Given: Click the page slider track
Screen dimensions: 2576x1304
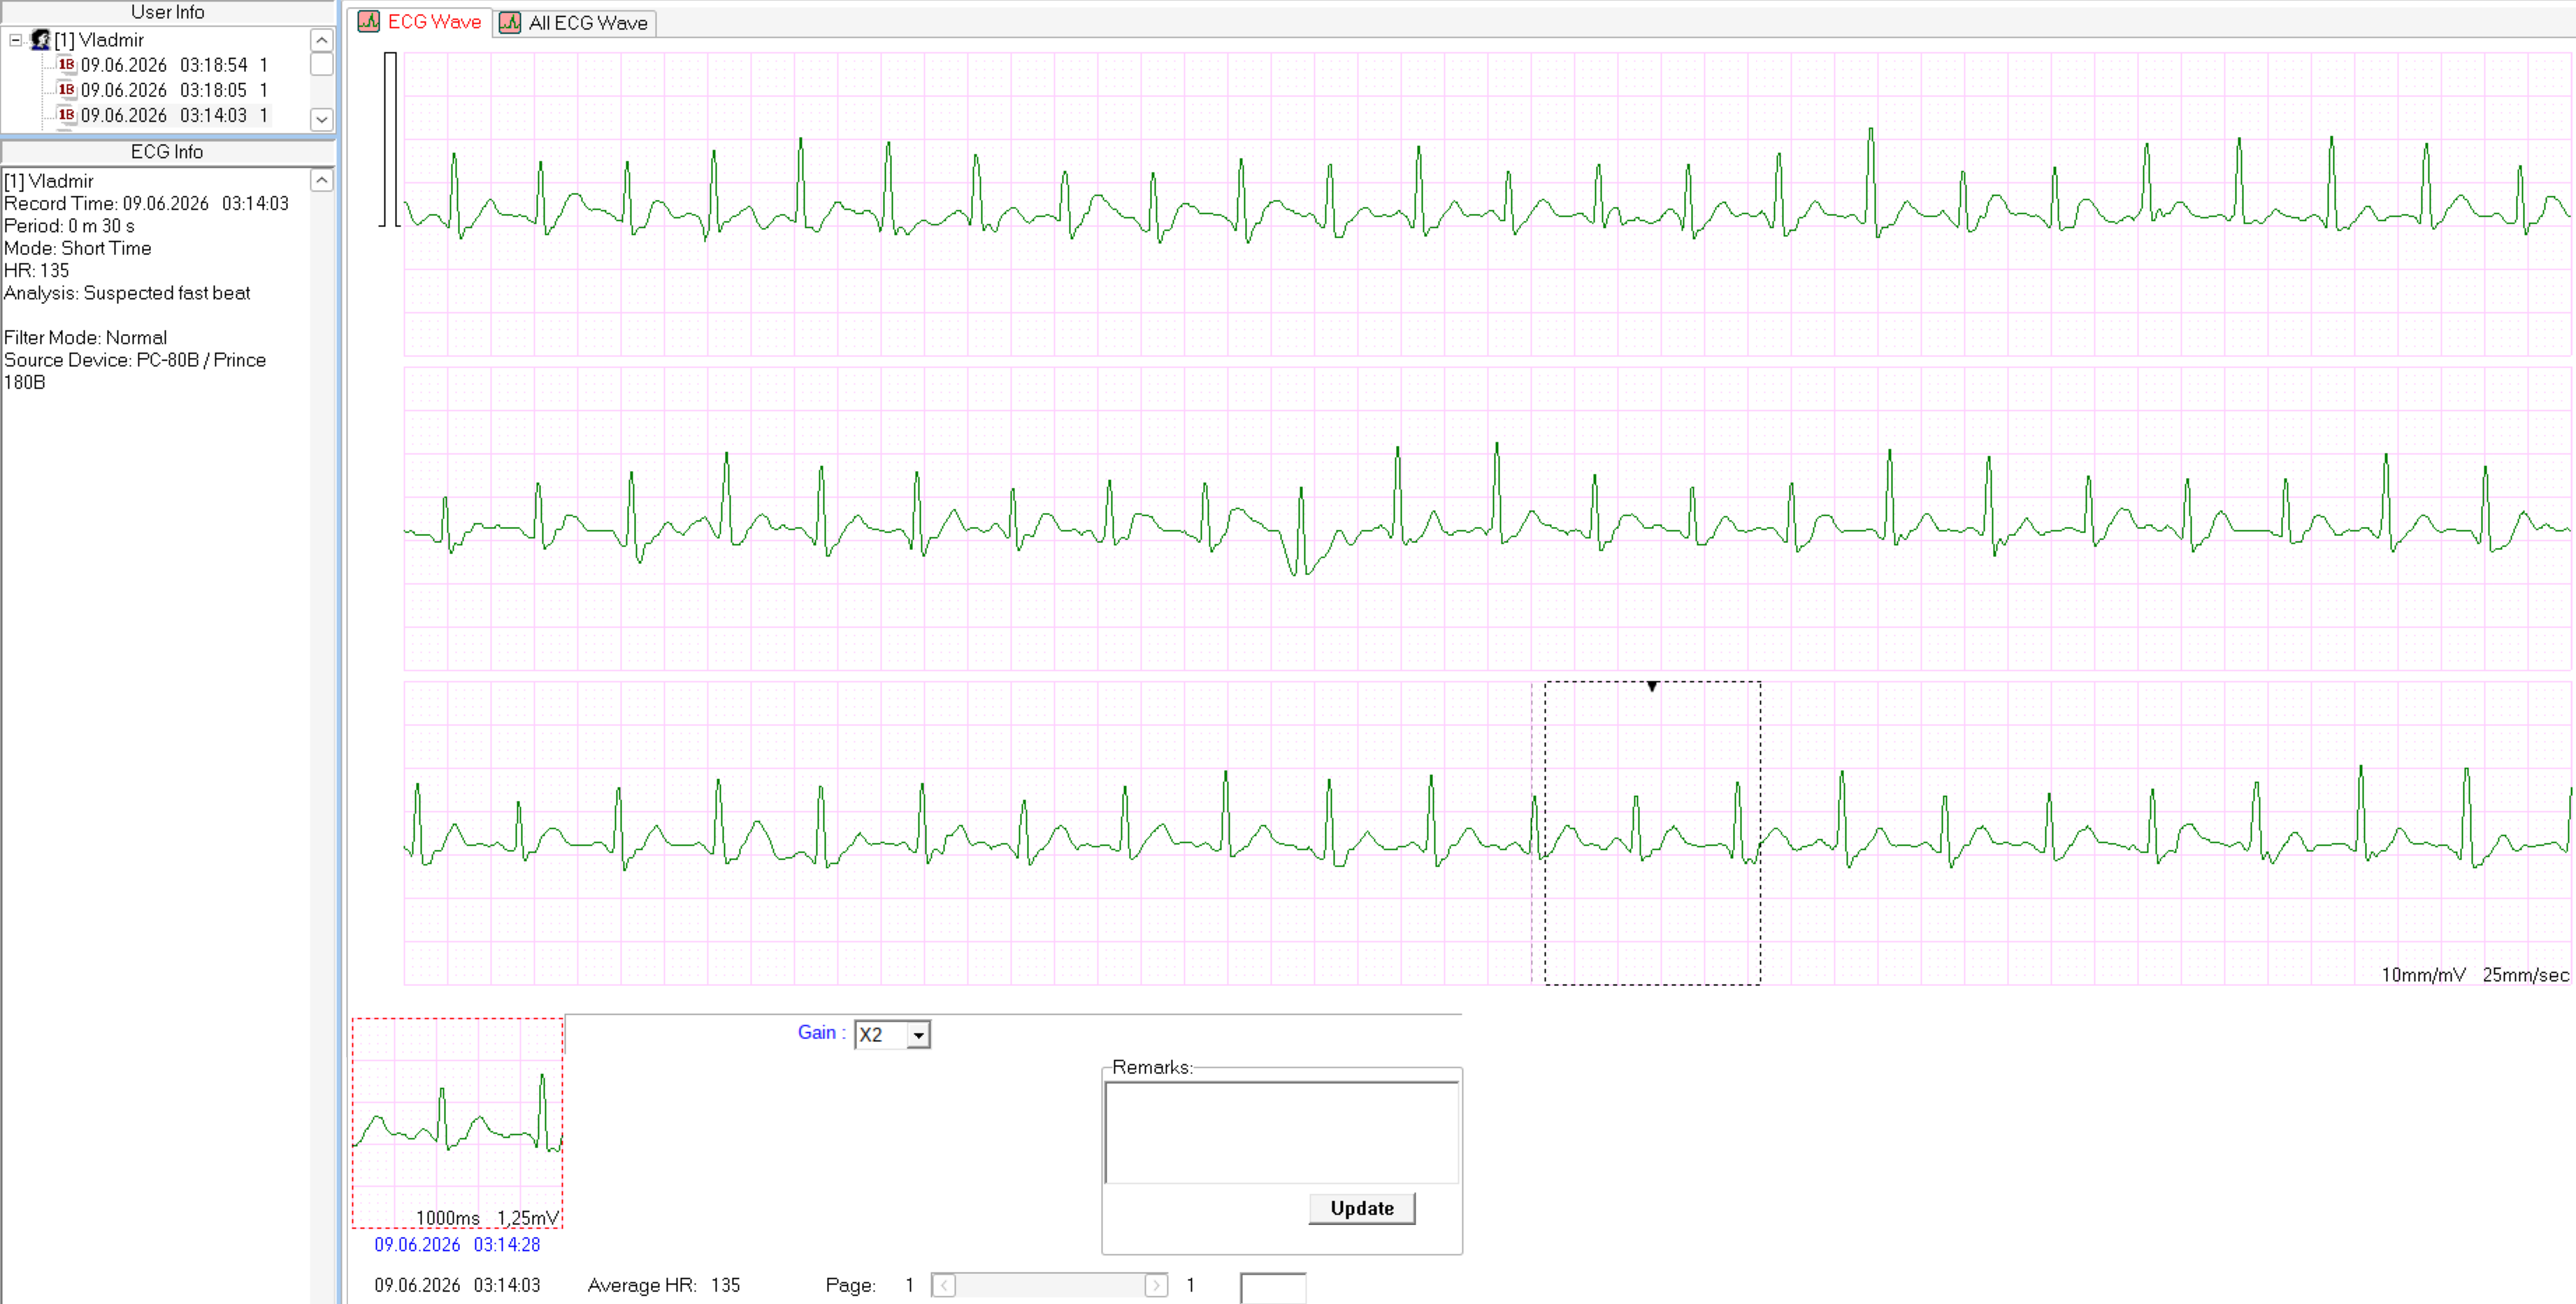Looking at the screenshot, I should point(1050,1285).
